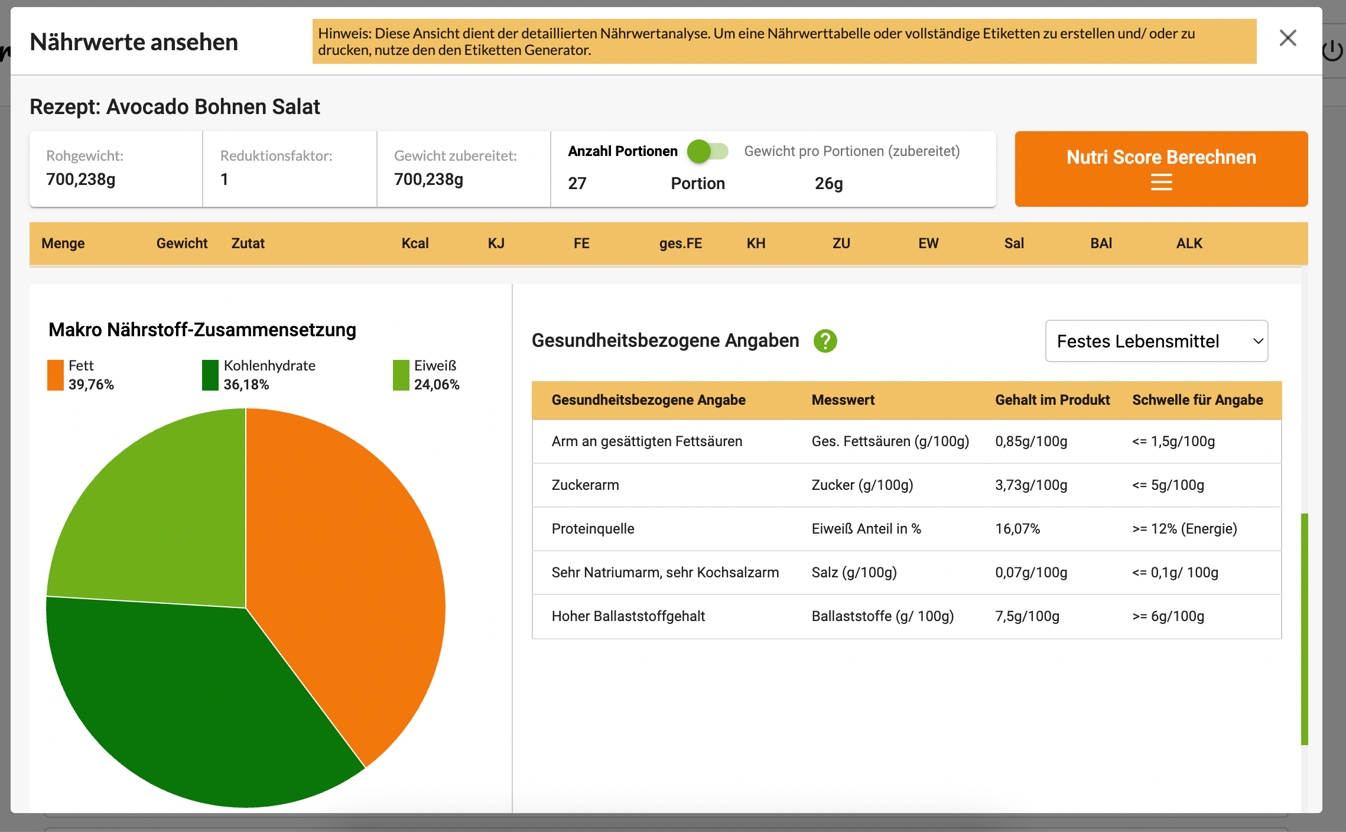Screen dimensions: 1346x832
Task: Click the ZU column header
Action: coord(841,243)
